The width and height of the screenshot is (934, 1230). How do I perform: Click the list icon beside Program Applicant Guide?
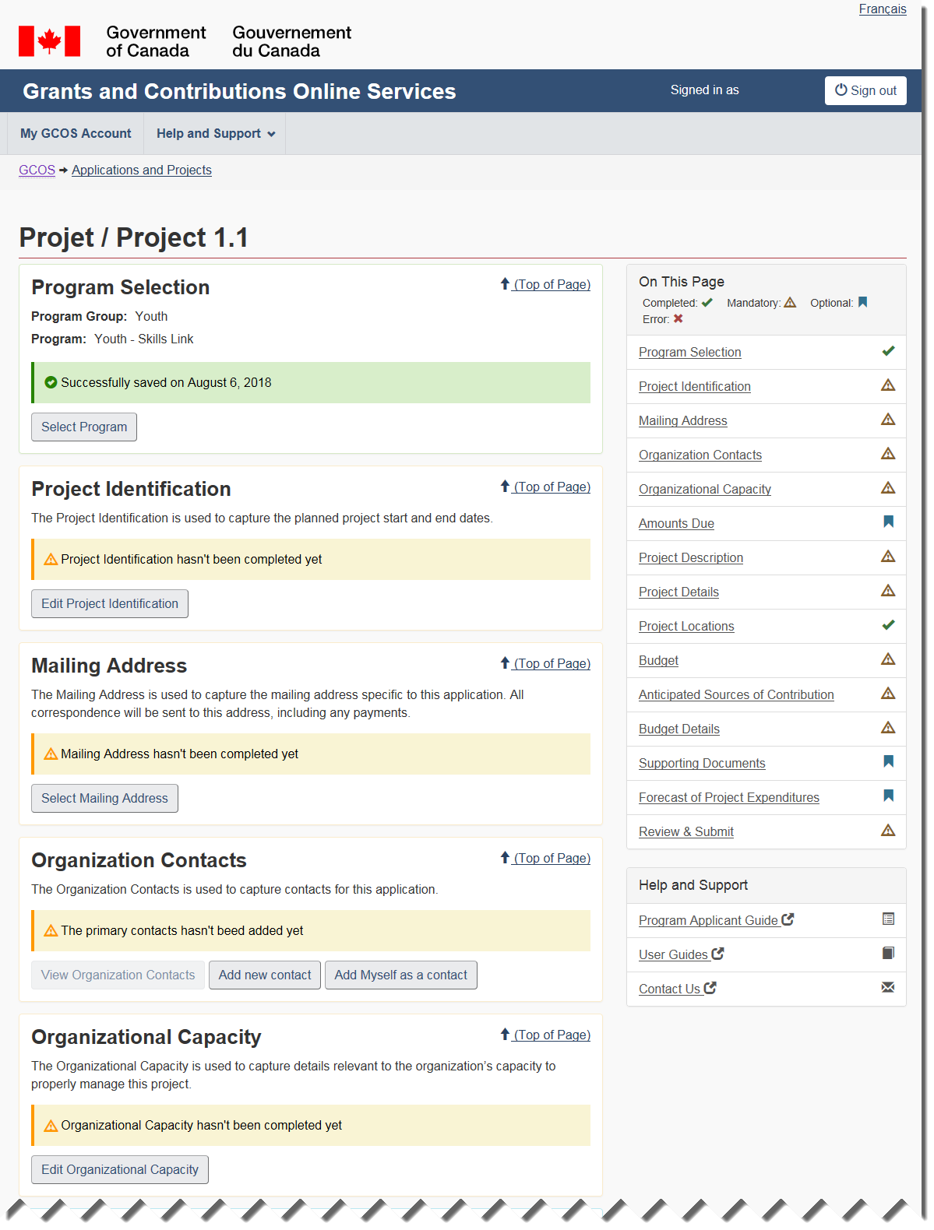click(x=888, y=919)
